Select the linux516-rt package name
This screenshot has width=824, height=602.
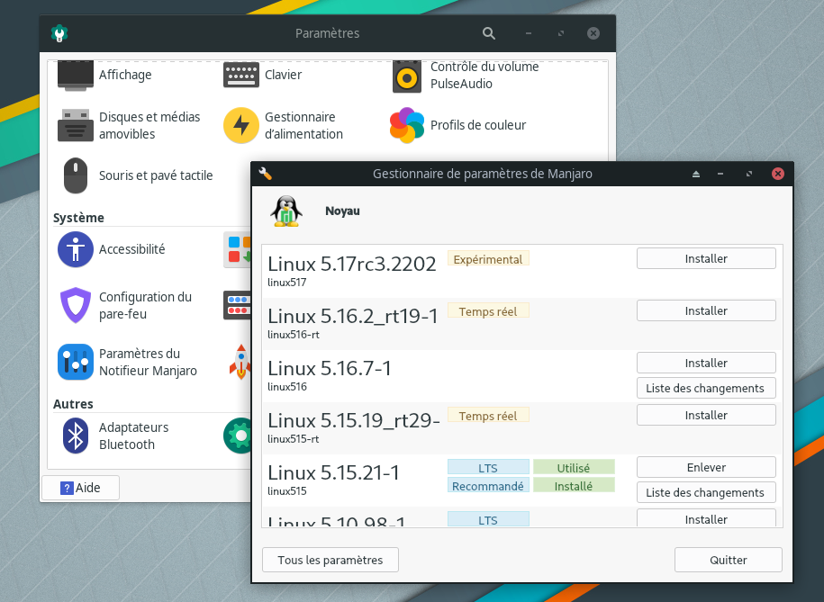tap(294, 335)
